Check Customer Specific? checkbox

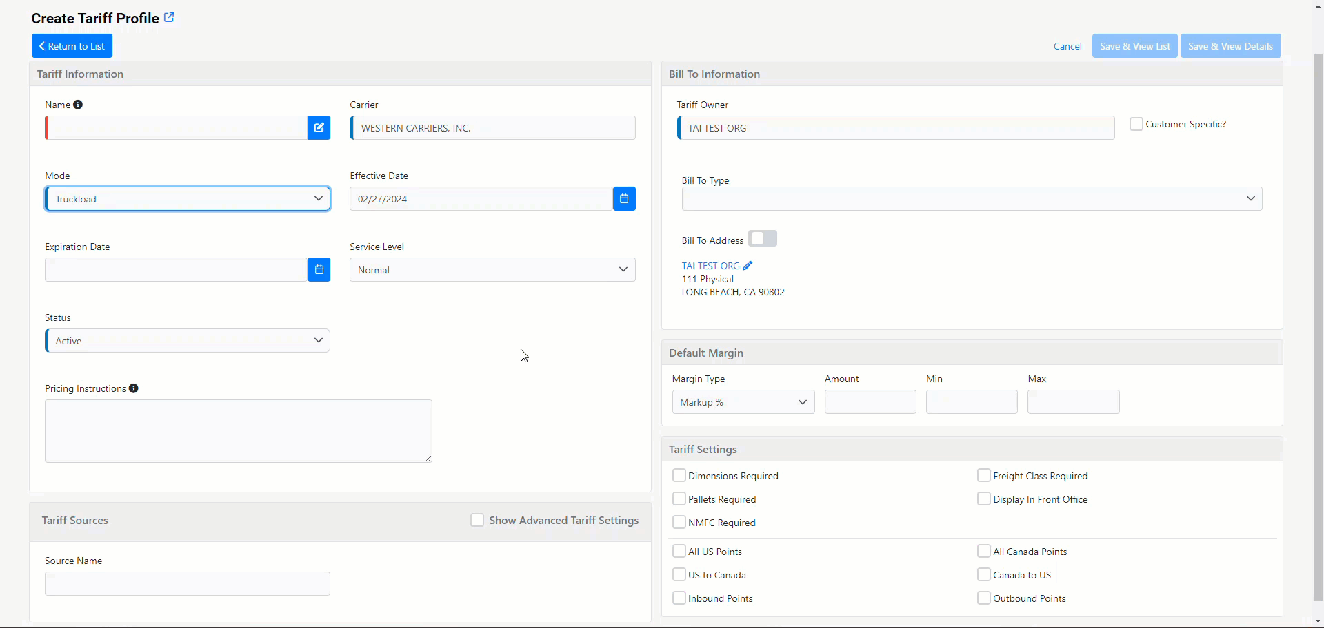coord(1136,124)
